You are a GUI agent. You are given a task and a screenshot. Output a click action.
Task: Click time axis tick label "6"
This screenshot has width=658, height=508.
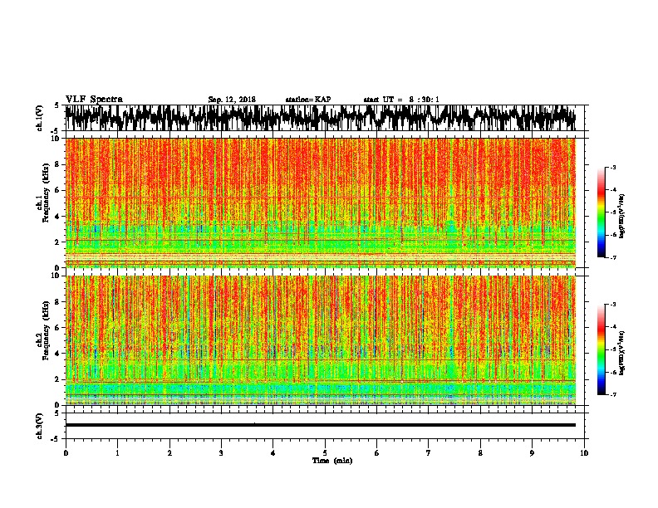377,453
